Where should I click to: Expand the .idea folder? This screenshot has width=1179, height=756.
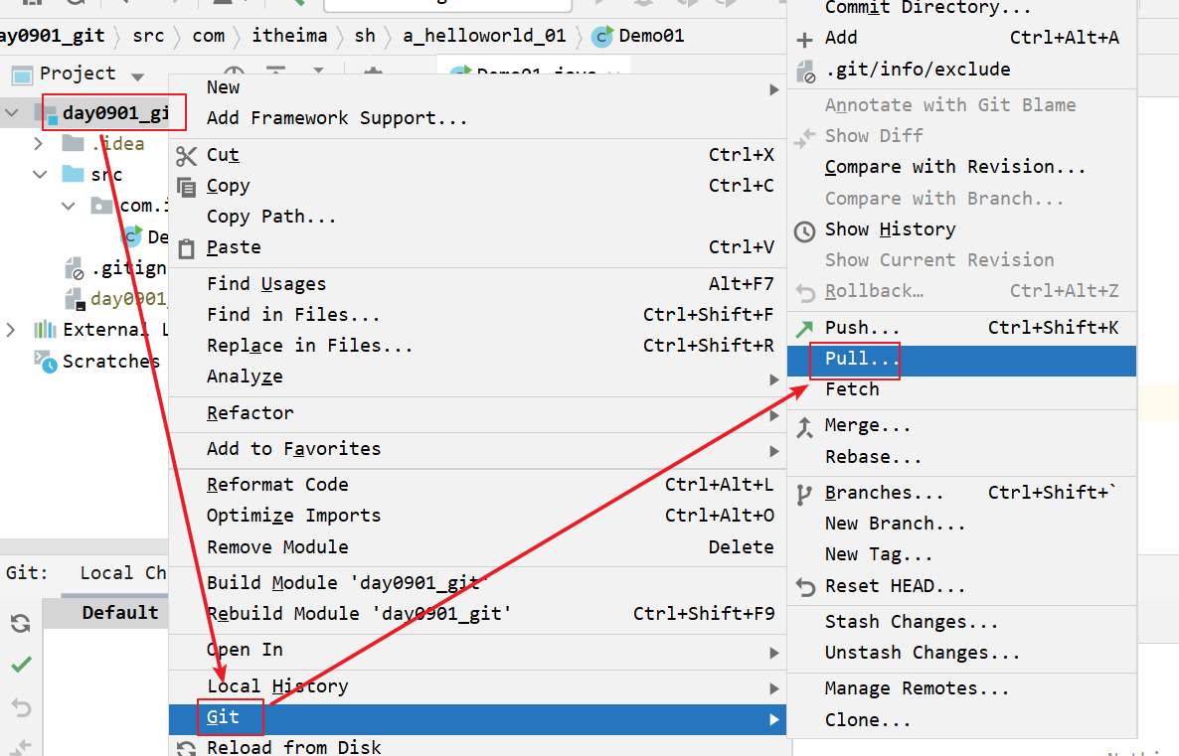(39, 144)
